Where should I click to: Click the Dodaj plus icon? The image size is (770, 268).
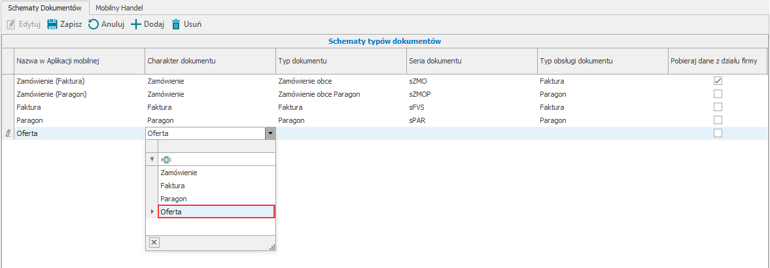point(136,25)
